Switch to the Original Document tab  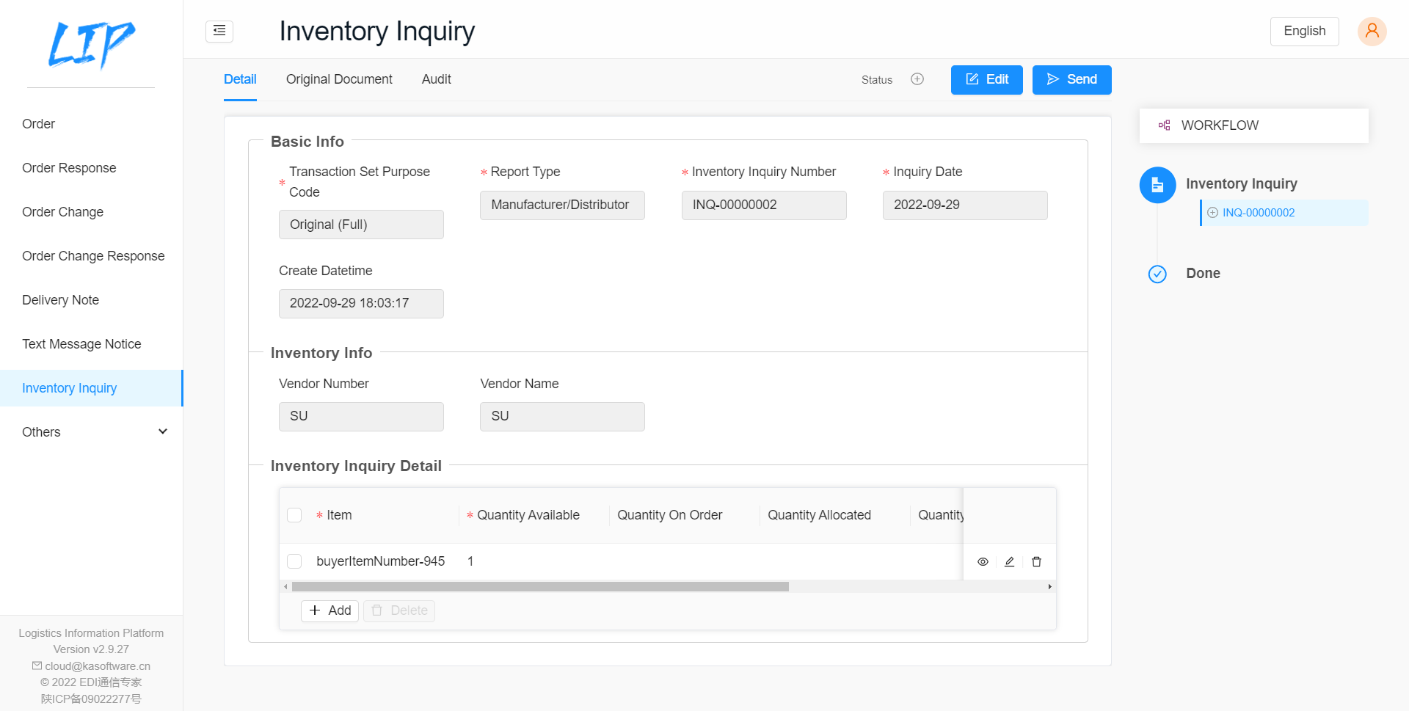point(339,79)
